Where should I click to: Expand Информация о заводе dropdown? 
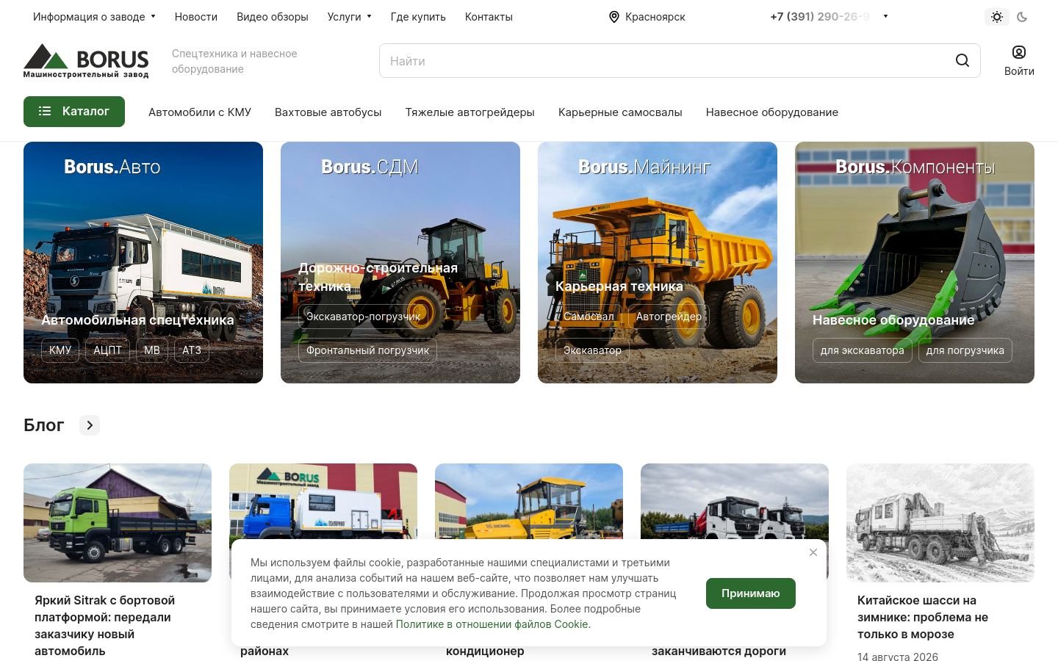[94, 17]
